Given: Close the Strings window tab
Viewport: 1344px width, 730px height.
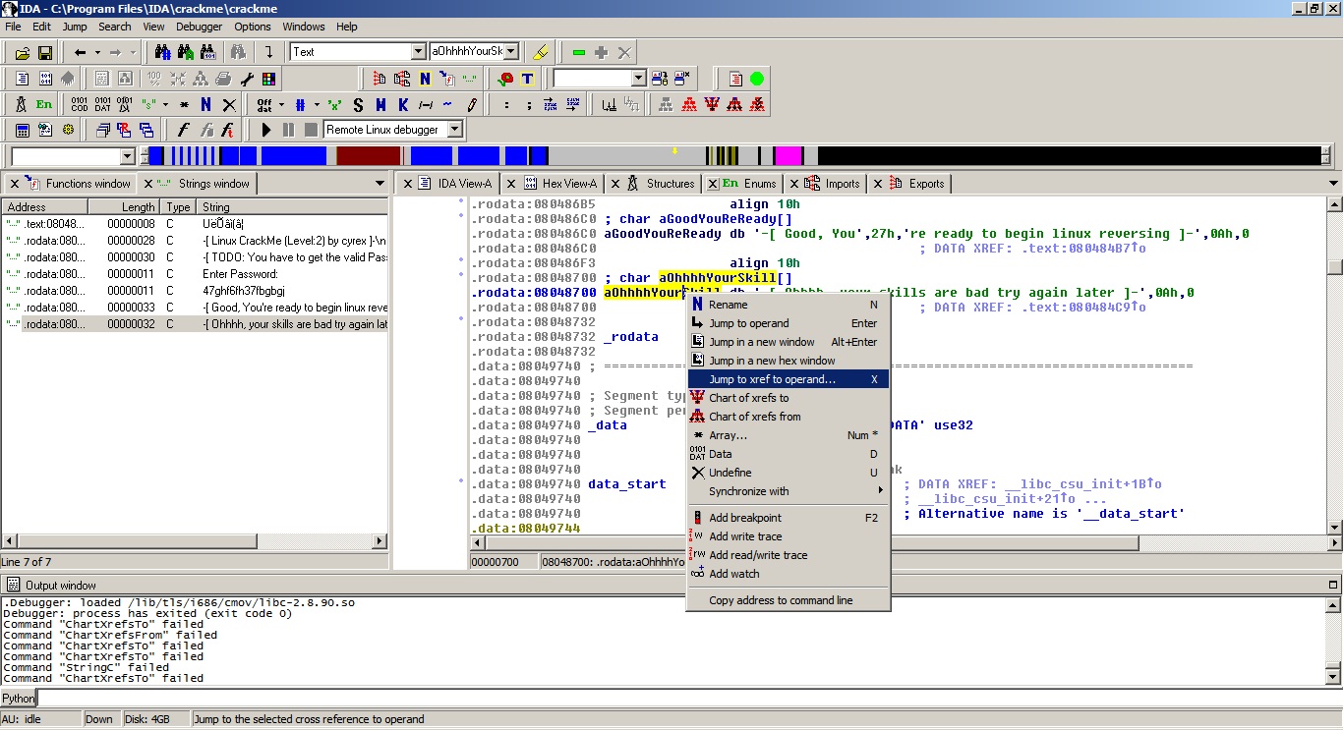Looking at the screenshot, I should tap(148, 184).
